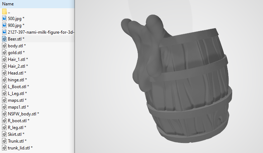Click the Trunk.stl model icon

tap(4, 141)
